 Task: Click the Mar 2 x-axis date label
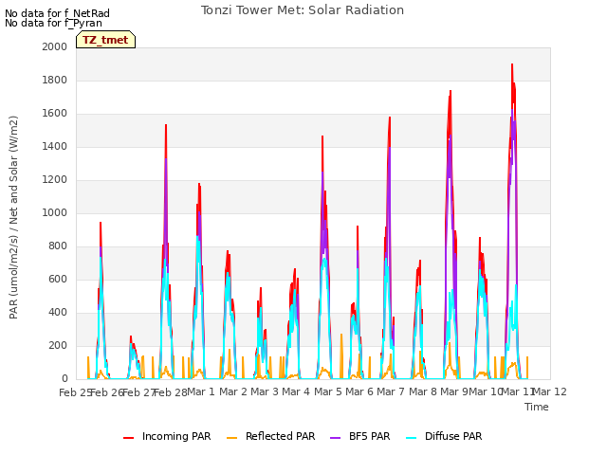coord(233,391)
